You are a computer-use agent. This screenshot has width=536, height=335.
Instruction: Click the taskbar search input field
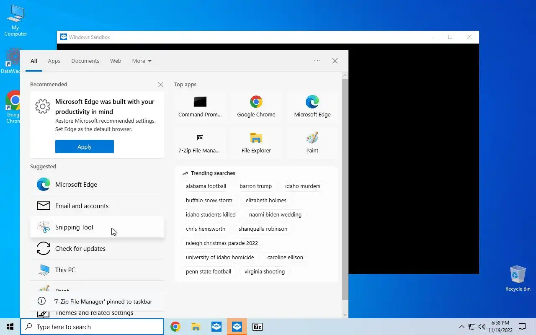92,327
